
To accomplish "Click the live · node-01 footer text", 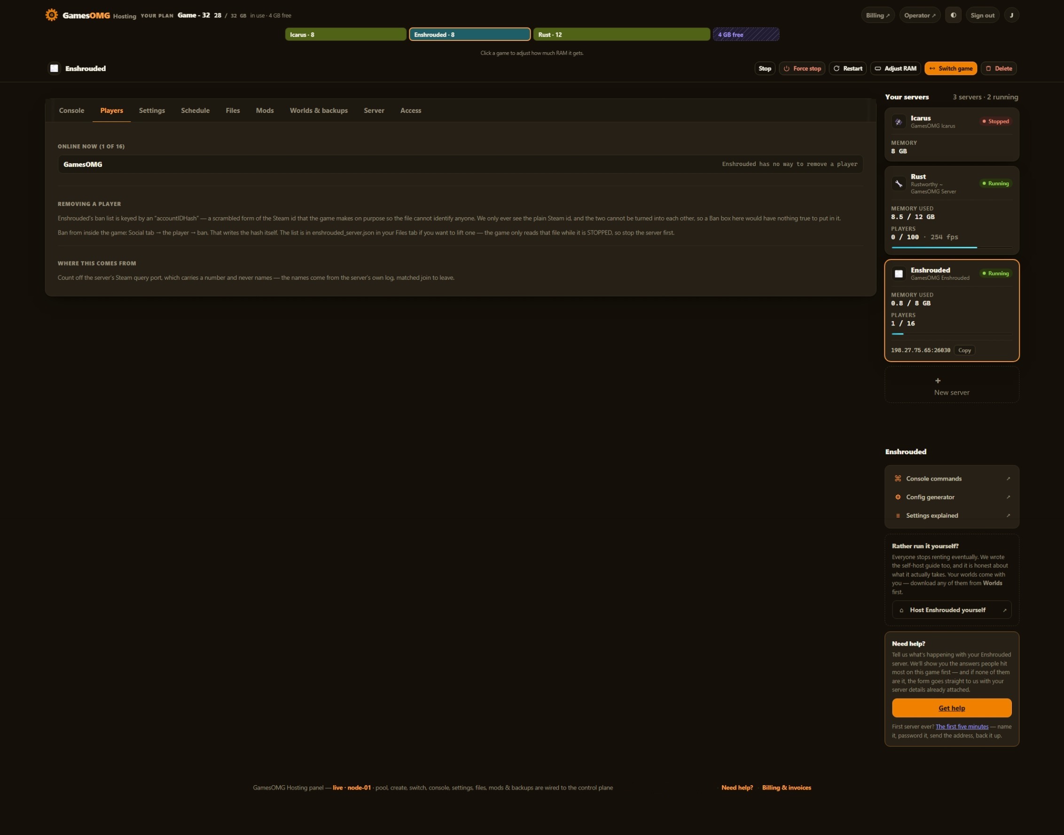I will coord(352,788).
